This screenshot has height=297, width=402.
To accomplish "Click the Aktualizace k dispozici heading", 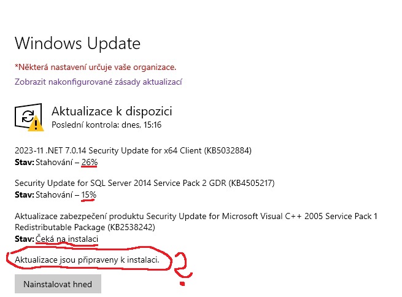I will coord(112,111).
